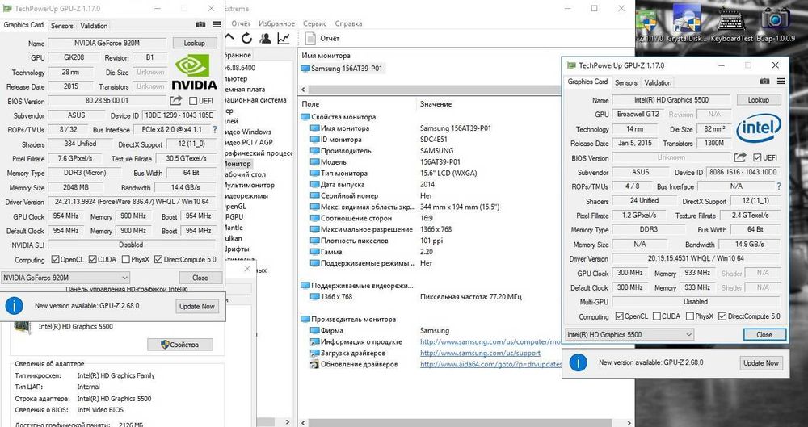Open the Справка menu in AIDA64

tap(348, 23)
